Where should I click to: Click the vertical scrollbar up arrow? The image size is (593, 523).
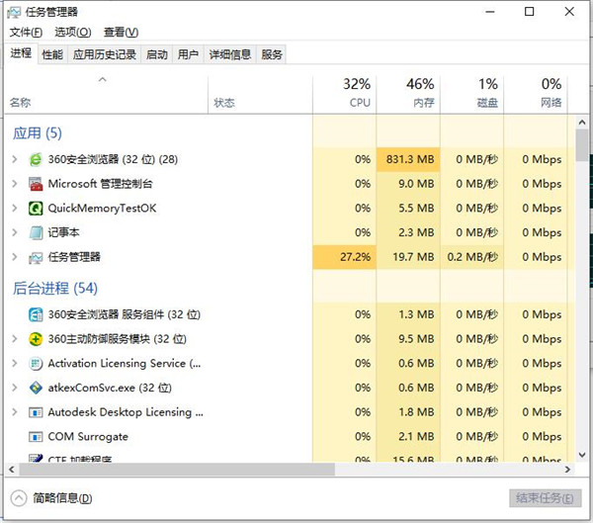click(582, 123)
